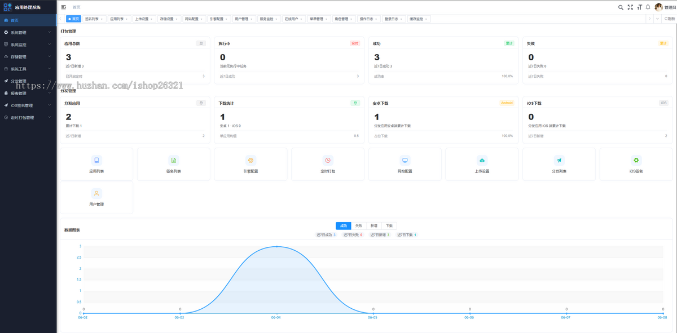Viewport: 677px width, 333px height.
Task: Close the 应用列表 tab
Action: click(126, 19)
